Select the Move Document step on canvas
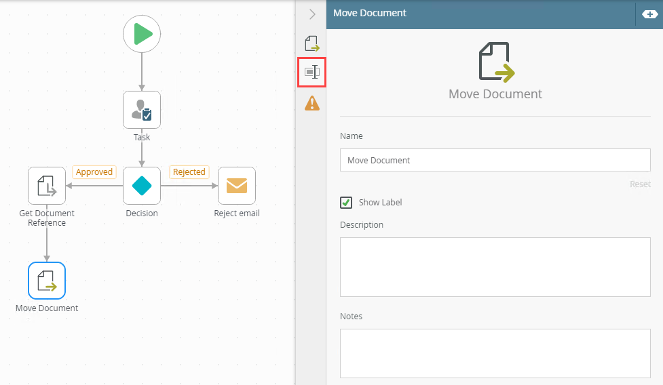663x385 pixels. (x=47, y=281)
